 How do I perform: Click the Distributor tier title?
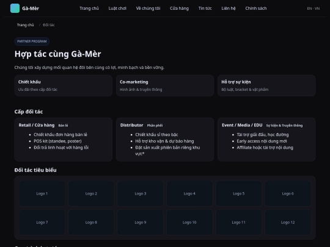click(131, 125)
